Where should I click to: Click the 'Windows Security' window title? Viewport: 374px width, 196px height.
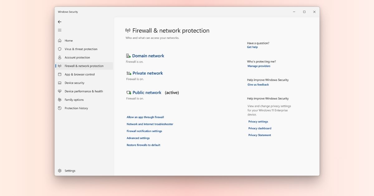pyautogui.click(x=68, y=12)
